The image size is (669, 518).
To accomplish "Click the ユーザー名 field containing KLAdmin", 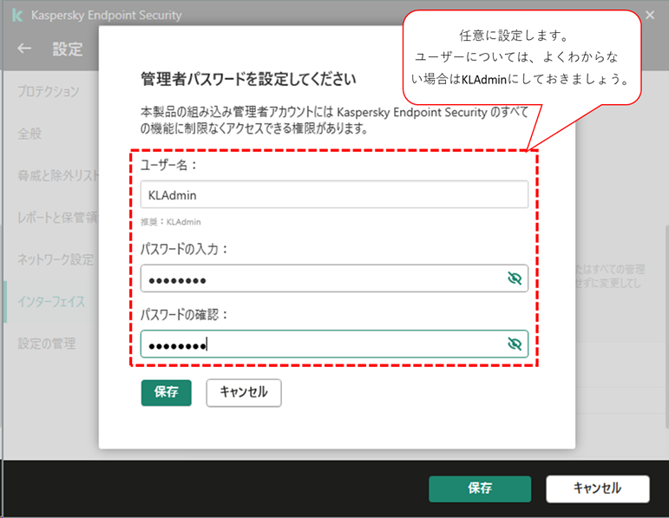I will click(x=335, y=194).
